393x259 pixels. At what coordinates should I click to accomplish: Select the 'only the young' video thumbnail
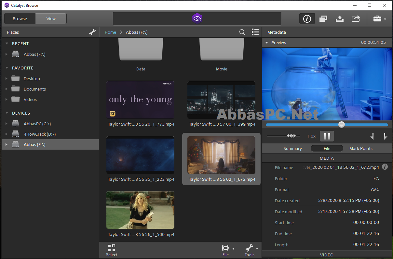click(x=140, y=100)
